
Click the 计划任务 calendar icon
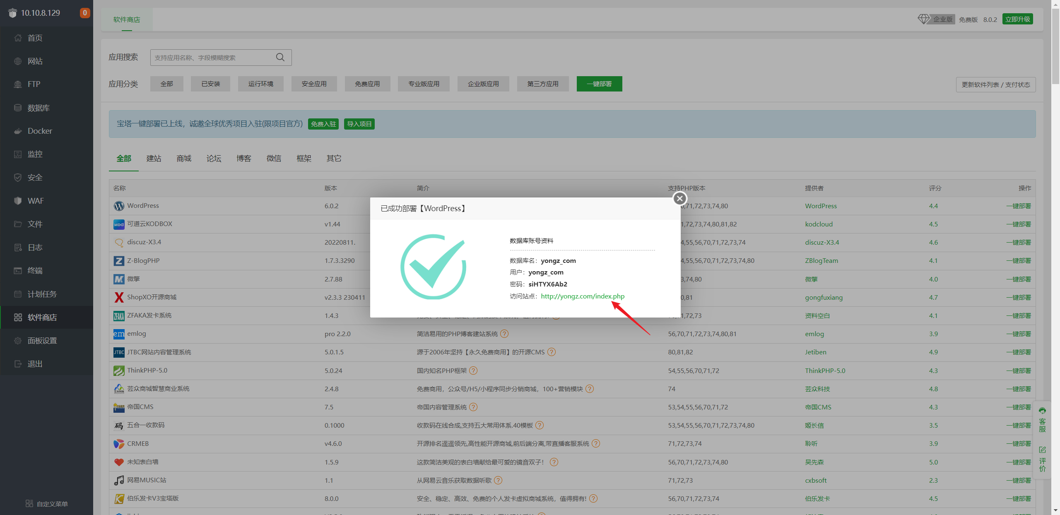click(18, 294)
